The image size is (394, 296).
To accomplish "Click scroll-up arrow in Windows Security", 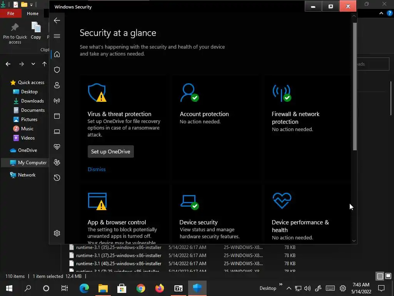I will pos(354,16).
